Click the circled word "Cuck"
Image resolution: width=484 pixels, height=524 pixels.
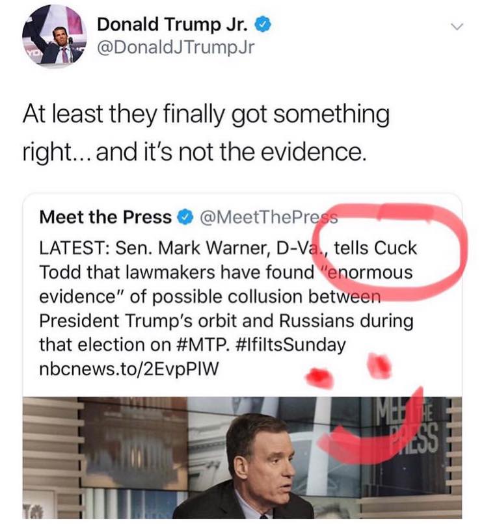pos(396,248)
